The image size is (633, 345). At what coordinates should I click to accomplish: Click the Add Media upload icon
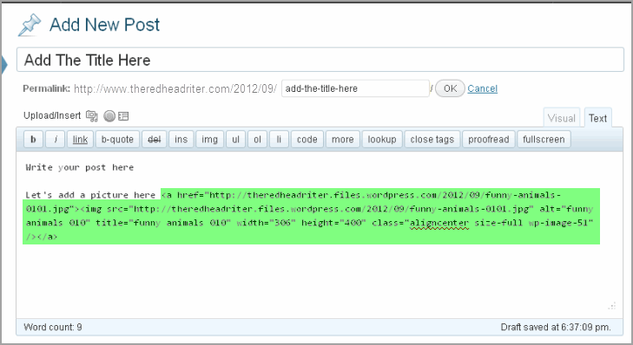[x=92, y=116]
